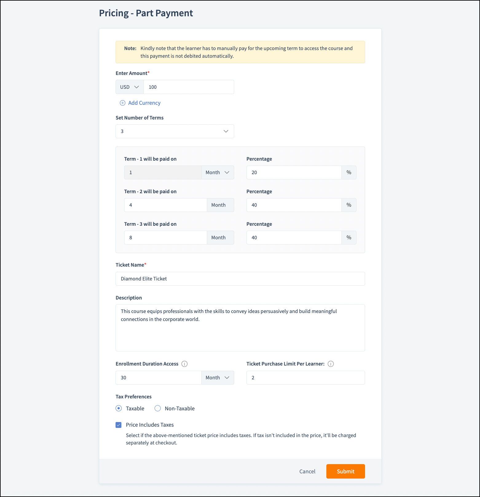
Task: Open the USD currency dropdown
Action: tap(130, 87)
